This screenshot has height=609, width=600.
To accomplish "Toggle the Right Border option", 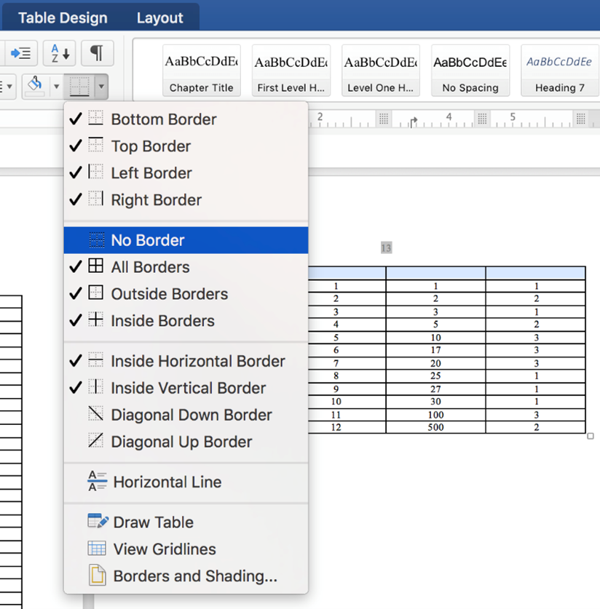I will click(x=186, y=199).
